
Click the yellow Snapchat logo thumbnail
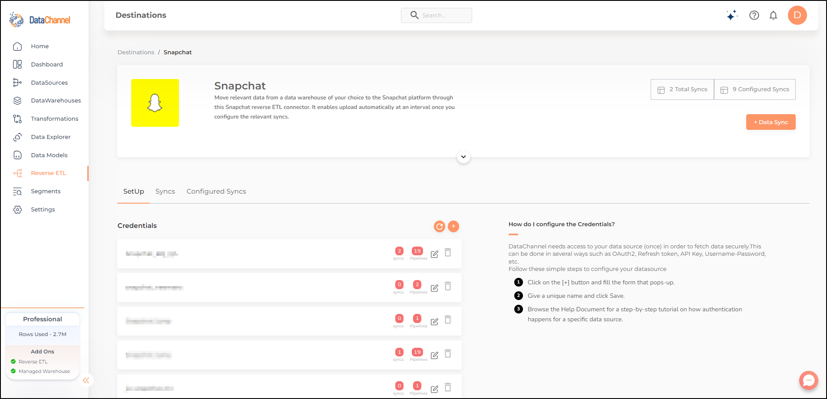pos(155,103)
